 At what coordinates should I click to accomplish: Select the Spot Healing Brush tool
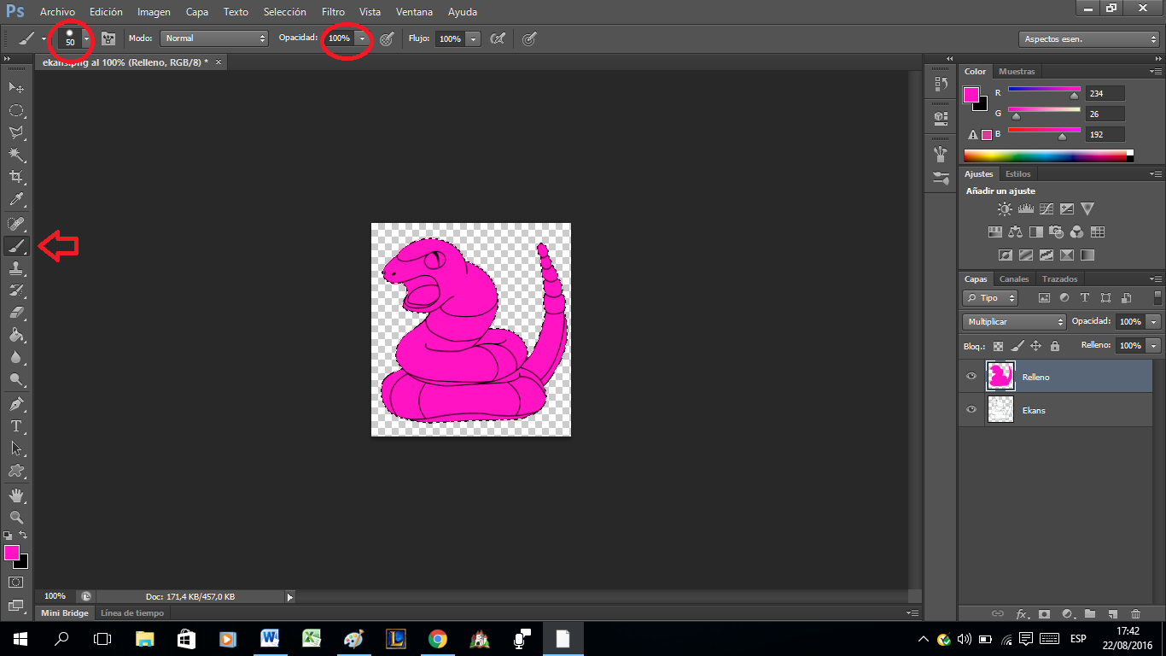click(x=16, y=224)
